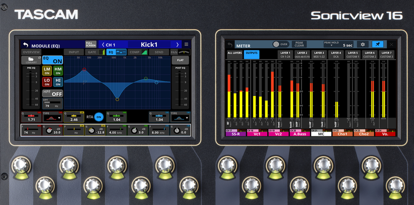Select LAYER 3 MIX 1-22
This screenshot has width=414, height=205.
point(319,54)
